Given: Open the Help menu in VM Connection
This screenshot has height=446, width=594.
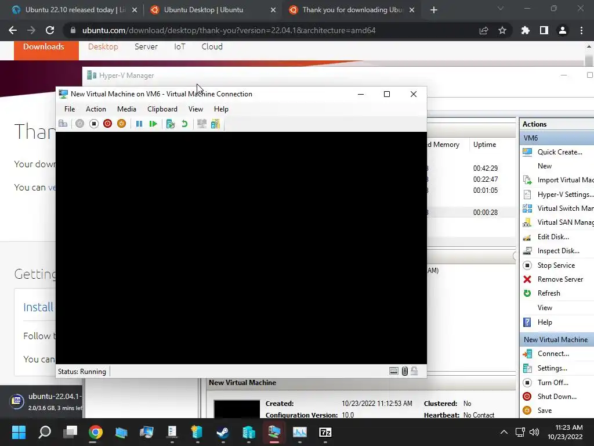Looking at the screenshot, I should point(221,109).
